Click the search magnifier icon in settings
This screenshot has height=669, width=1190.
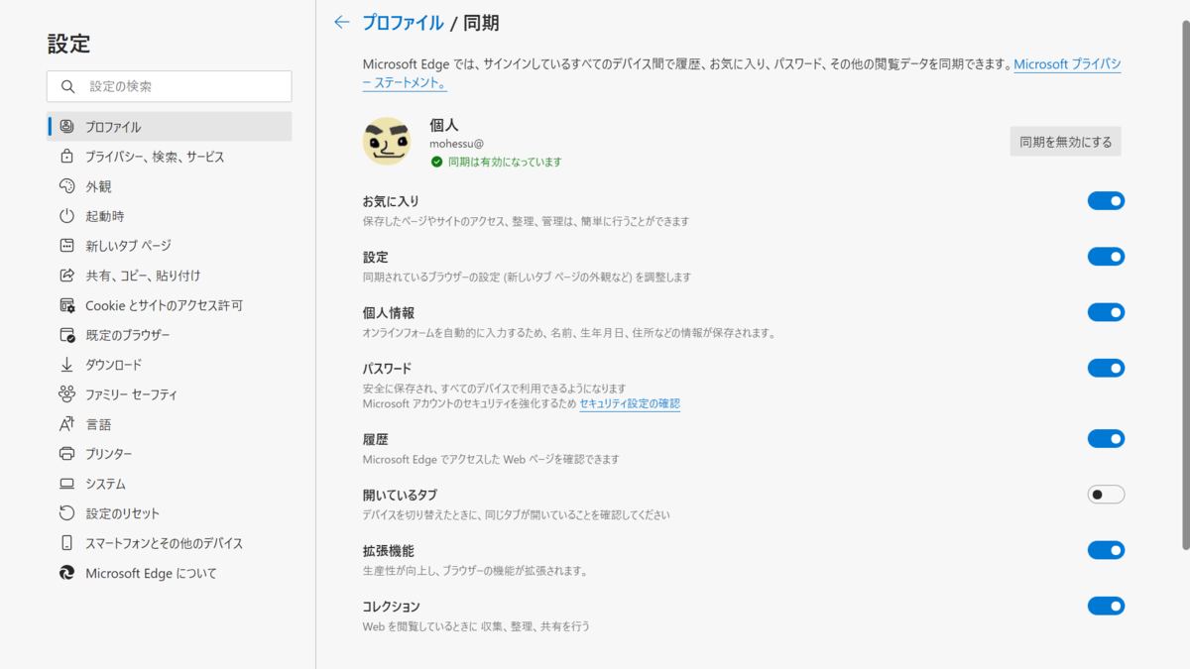pos(67,86)
